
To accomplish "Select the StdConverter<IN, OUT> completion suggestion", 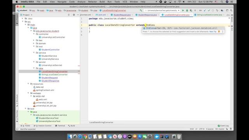I will 183,28.
